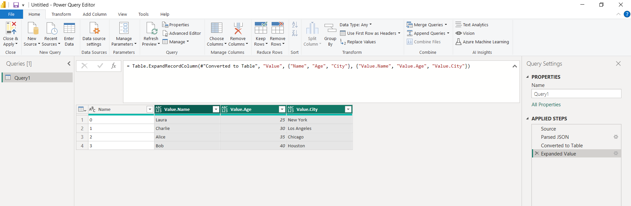Click the Keep Rows icon
The image size is (631, 206).
[x=261, y=28]
